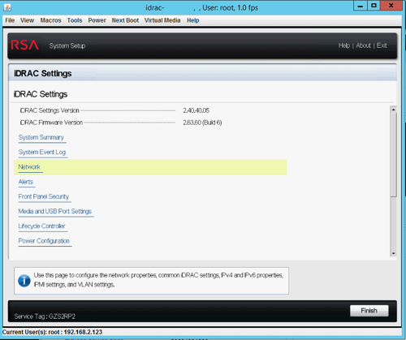Viewport: 406px width, 340px height.
Task: Open the Lifecycle Controller link
Action: tap(41, 226)
